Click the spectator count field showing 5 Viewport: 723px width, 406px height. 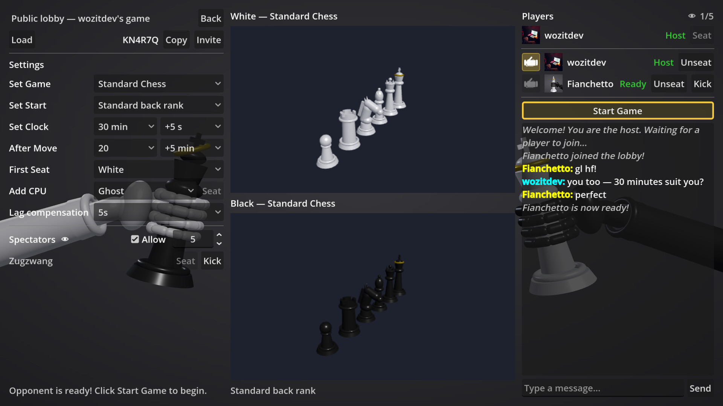coord(193,239)
